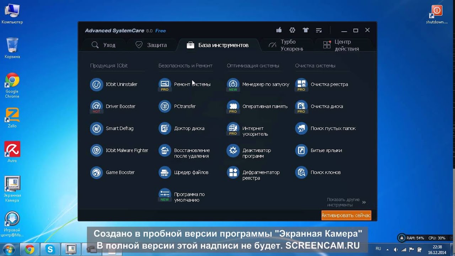Open Интернет ускоритель icon
Image resolution: width=455 pixels, height=256 pixels.
pos(233,129)
